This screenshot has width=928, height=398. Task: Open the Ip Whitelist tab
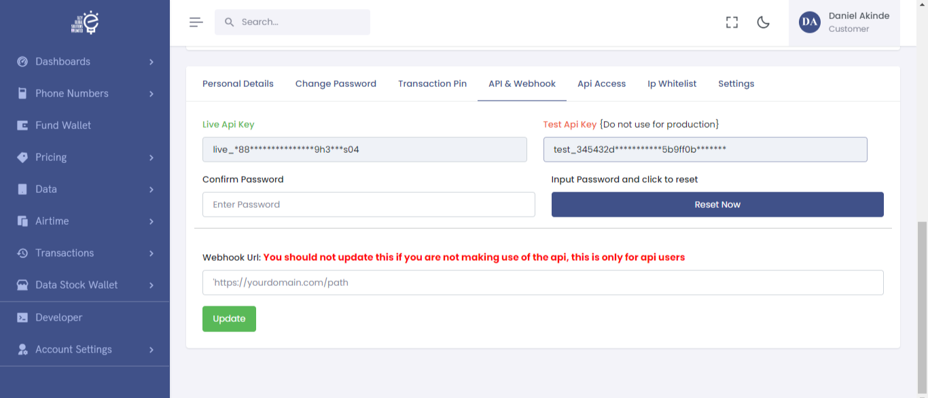point(672,84)
